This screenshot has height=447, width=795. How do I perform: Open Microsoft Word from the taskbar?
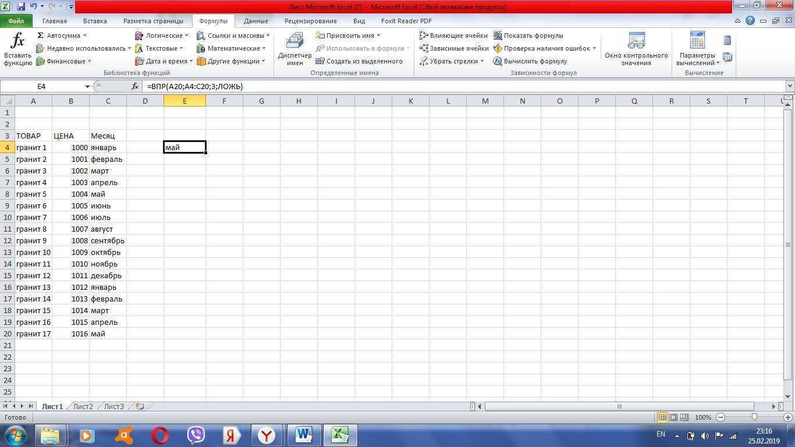[x=303, y=435]
